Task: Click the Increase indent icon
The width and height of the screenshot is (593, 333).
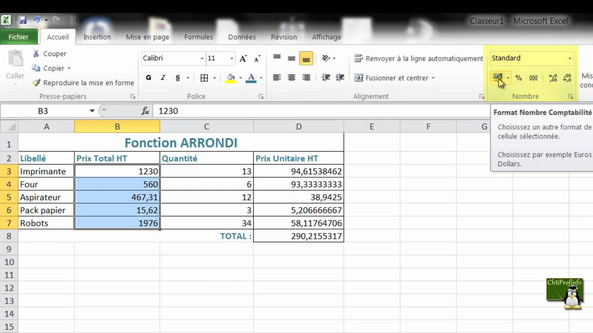Action: click(340, 78)
